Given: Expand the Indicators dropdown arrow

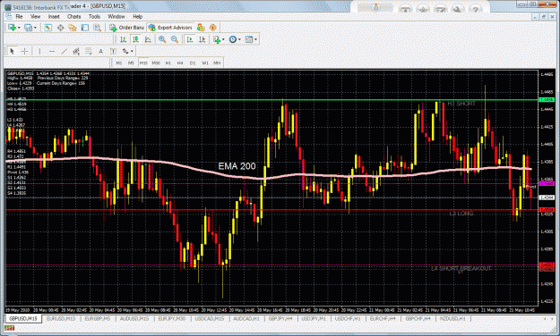Looking at the screenshot, I should tap(223, 39).
